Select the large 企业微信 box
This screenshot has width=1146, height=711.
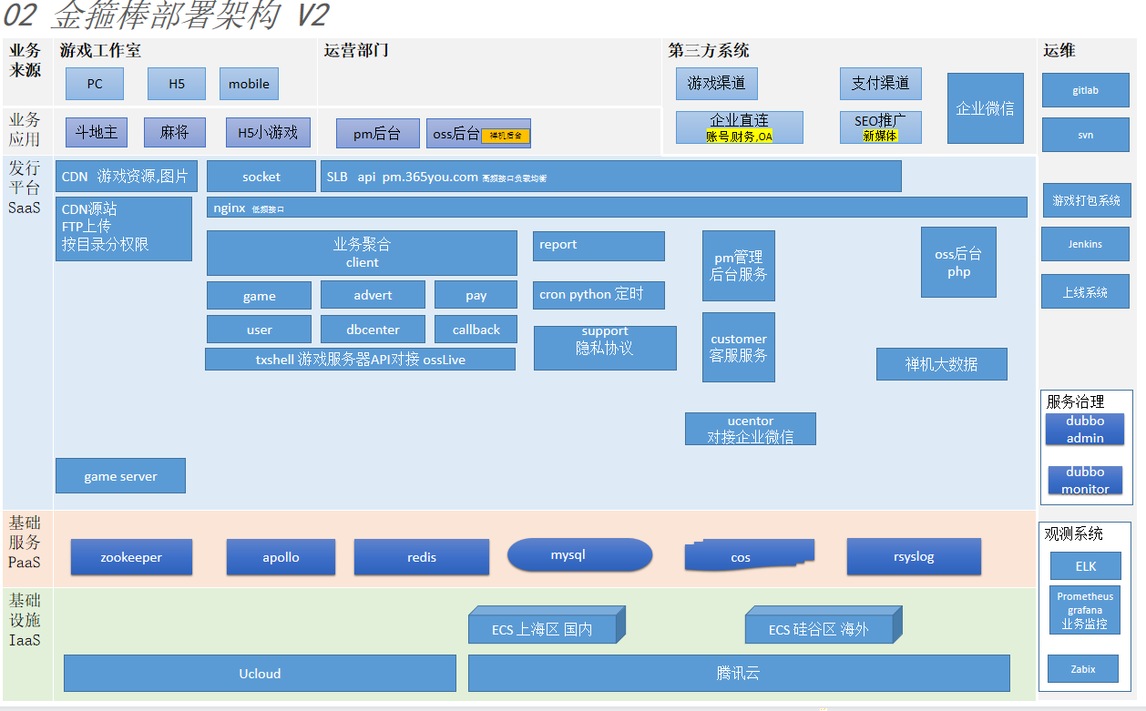[985, 108]
